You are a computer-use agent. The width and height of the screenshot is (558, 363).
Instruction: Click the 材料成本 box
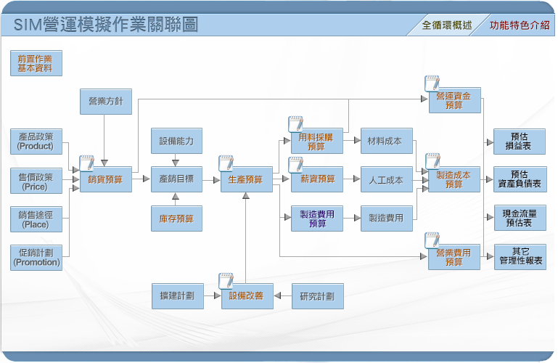pos(387,141)
